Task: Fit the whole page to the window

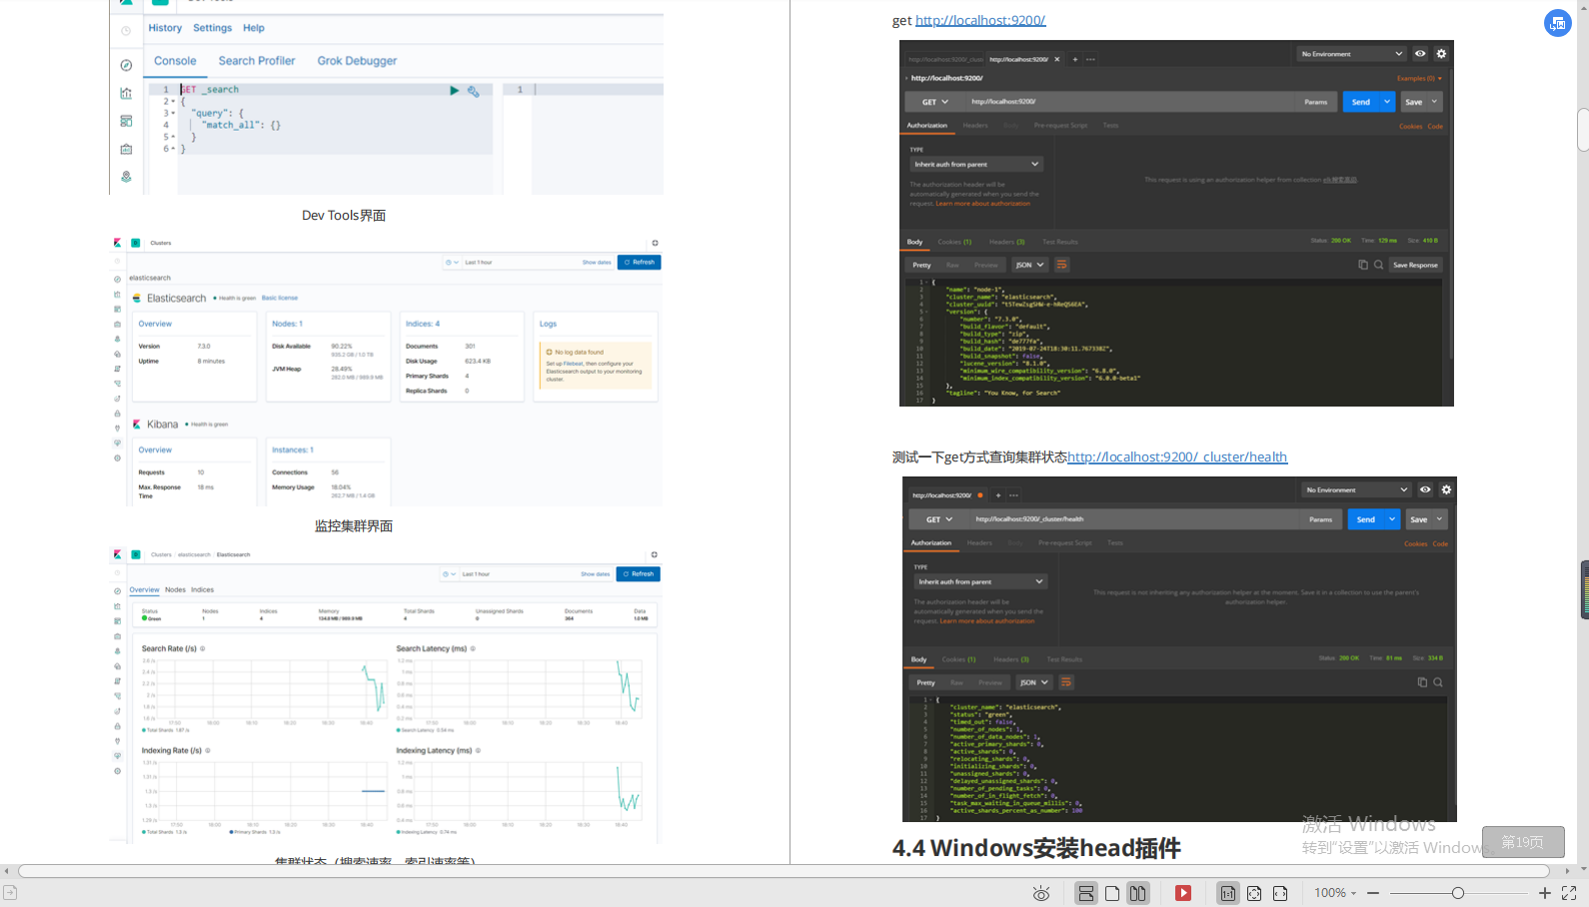Action: coord(1254,893)
